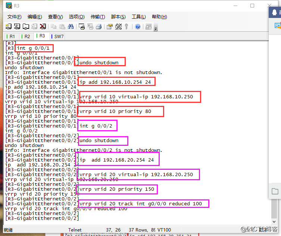
Task: Click the Keymap Editor icon
Action: point(118,27)
